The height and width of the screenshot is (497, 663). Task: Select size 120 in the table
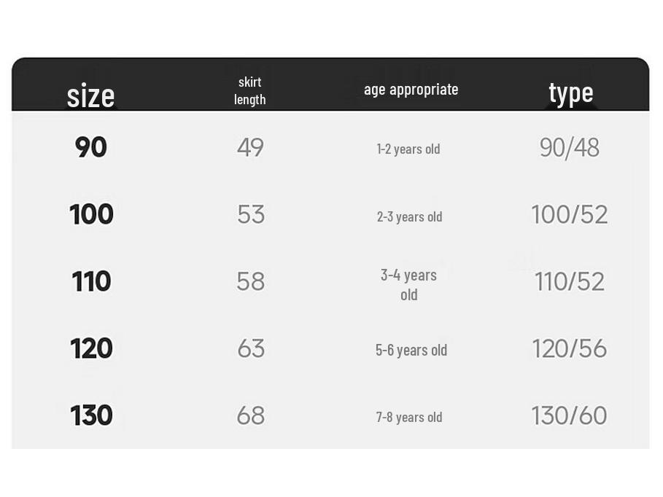click(x=91, y=348)
